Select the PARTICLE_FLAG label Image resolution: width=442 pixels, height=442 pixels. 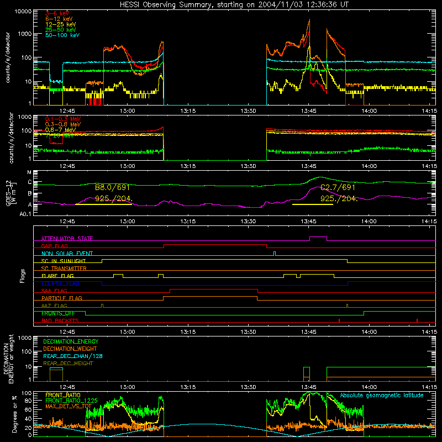click(x=62, y=298)
